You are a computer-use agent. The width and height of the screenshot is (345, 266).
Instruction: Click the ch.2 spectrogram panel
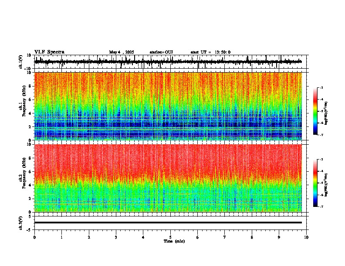[x=168, y=178]
